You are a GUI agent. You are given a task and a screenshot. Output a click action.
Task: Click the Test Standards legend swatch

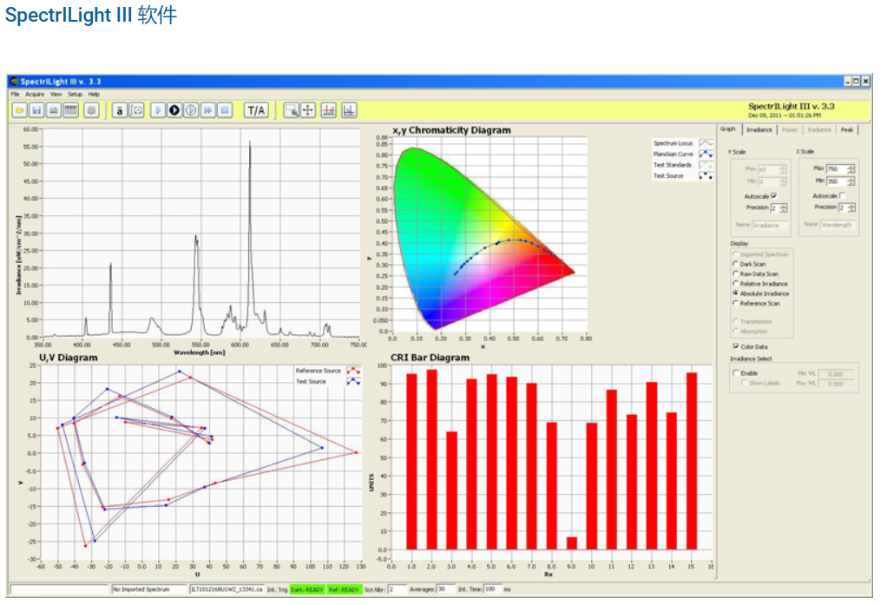click(x=706, y=165)
